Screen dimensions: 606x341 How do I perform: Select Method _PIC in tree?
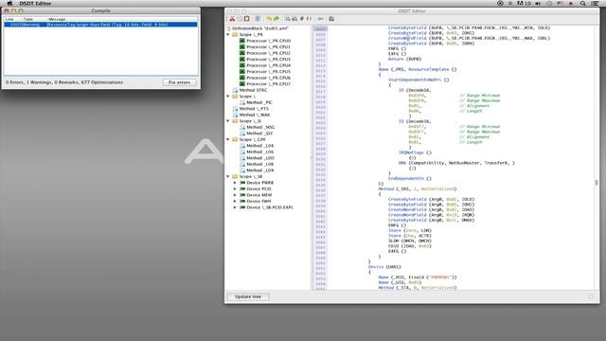259,102
